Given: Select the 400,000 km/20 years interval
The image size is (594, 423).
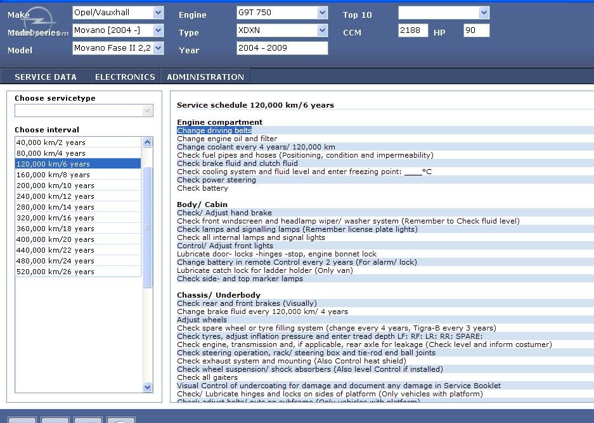Looking at the screenshot, I should pyautogui.click(x=78, y=239).
